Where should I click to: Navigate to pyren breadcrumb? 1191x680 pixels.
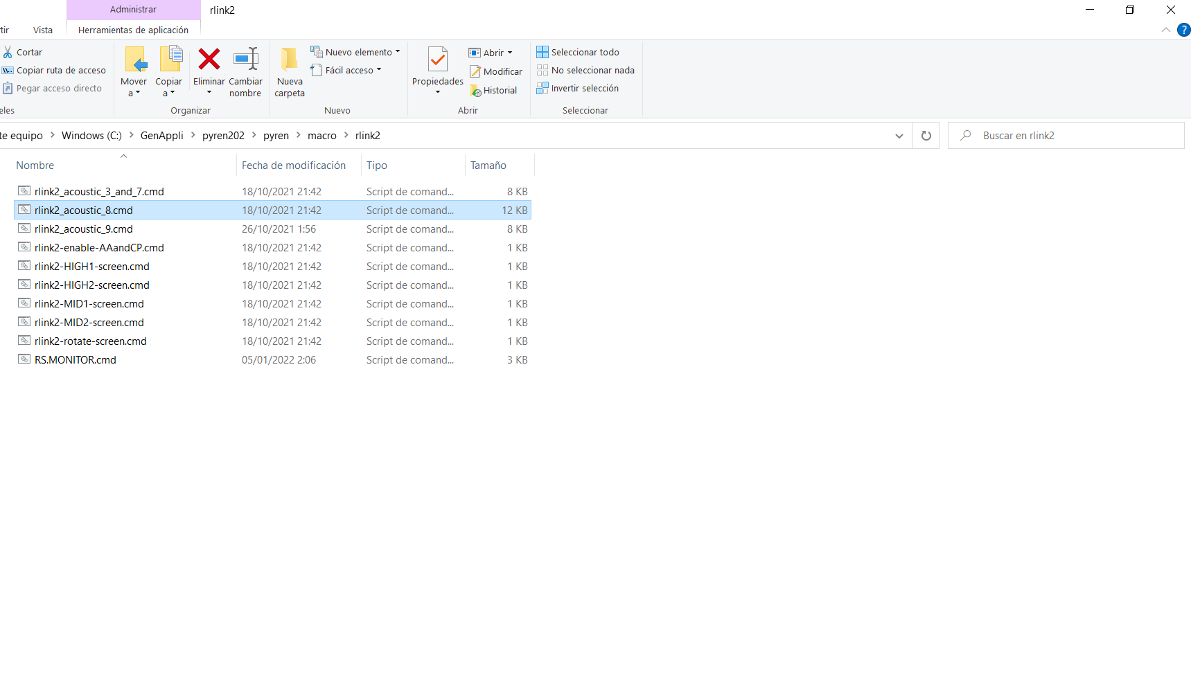[x=276, y=136]
